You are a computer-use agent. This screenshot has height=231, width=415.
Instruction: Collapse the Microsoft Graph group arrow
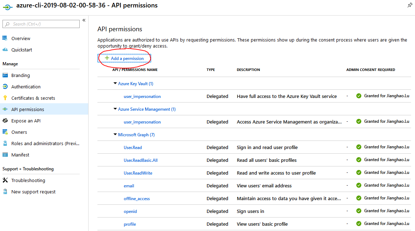115,134
